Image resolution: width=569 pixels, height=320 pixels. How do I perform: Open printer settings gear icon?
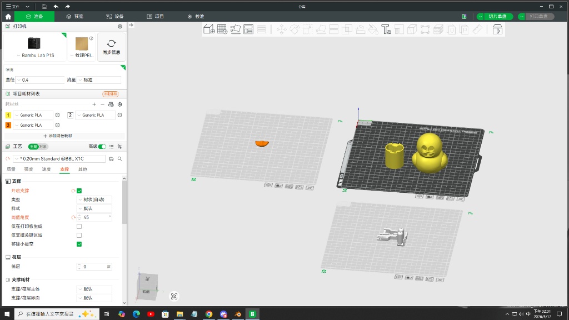[120, 27]
